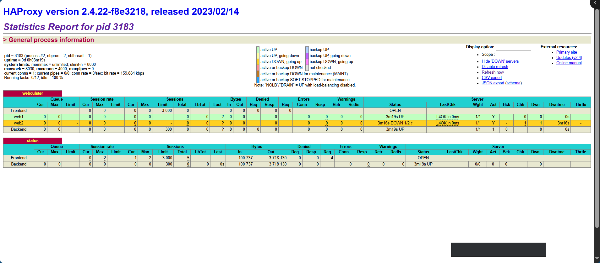600x263 pixels.
Task: Click webculster Frontend session limit '3 000'
Action: [167, 111]
